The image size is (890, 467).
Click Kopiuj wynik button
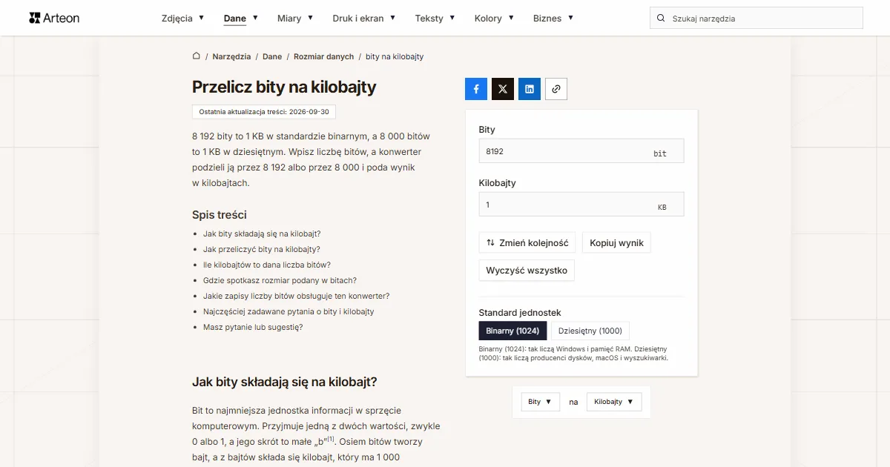pyautogui.click(x=616, y=242)
